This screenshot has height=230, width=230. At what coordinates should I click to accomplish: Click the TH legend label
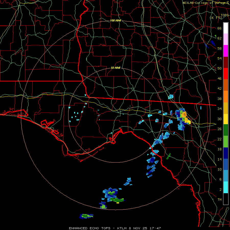tap(220, 200)
